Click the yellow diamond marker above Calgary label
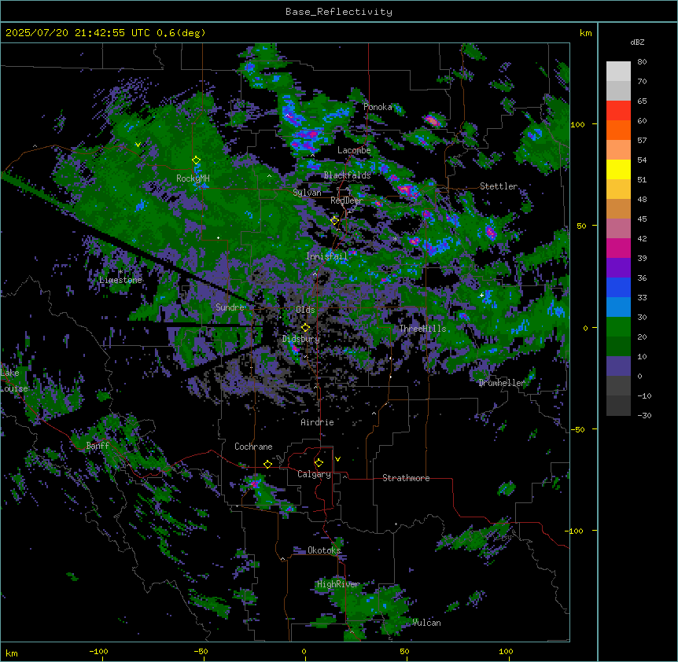This screenshot has width=678, height=662. click(319, 463)
